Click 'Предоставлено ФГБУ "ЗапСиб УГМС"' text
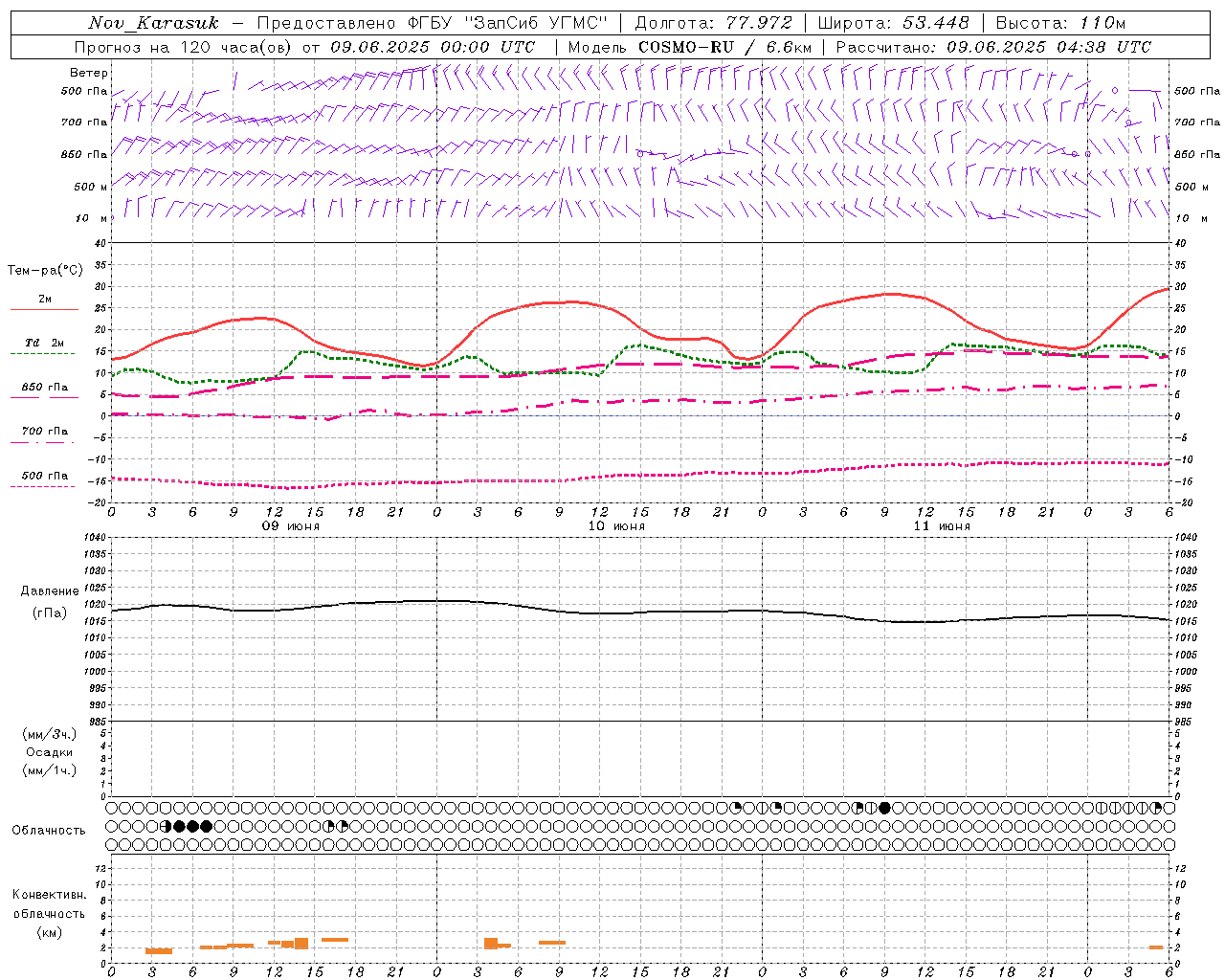Image resolution: width=1225 pixels, height=980 pixels. 433,23
